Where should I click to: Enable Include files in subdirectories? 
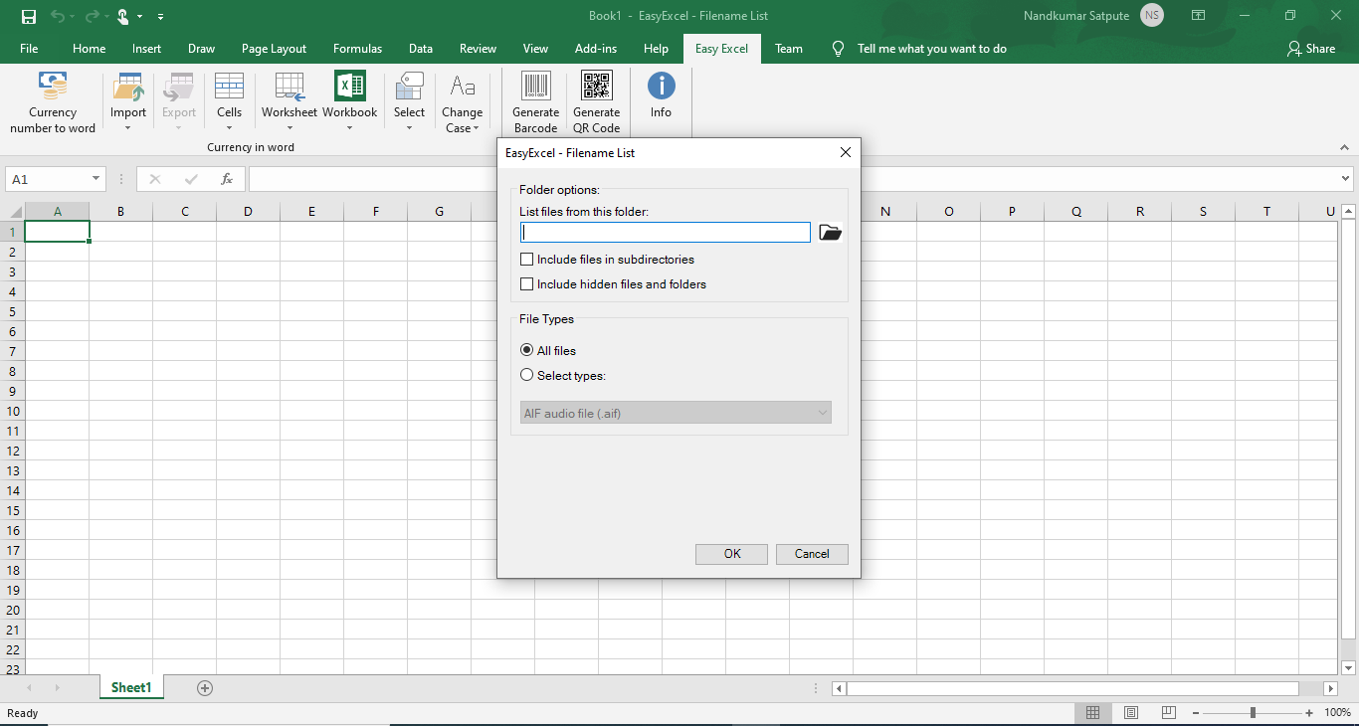[x=527, y=260]
